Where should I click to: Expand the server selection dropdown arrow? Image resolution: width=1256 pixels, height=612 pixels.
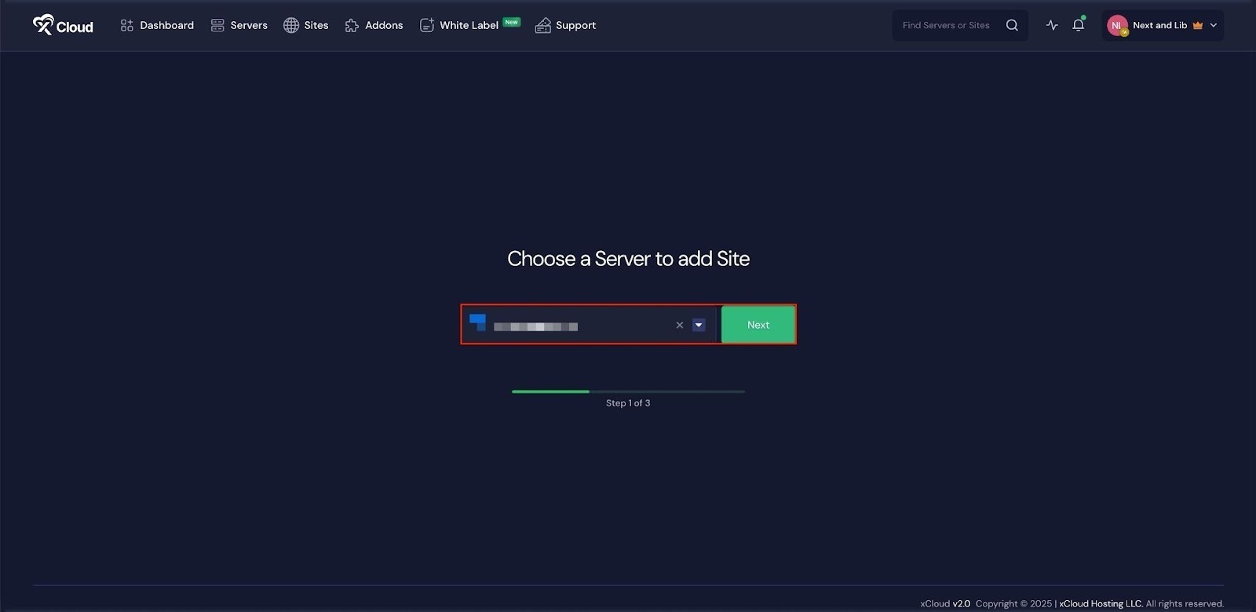coord(699,325)
